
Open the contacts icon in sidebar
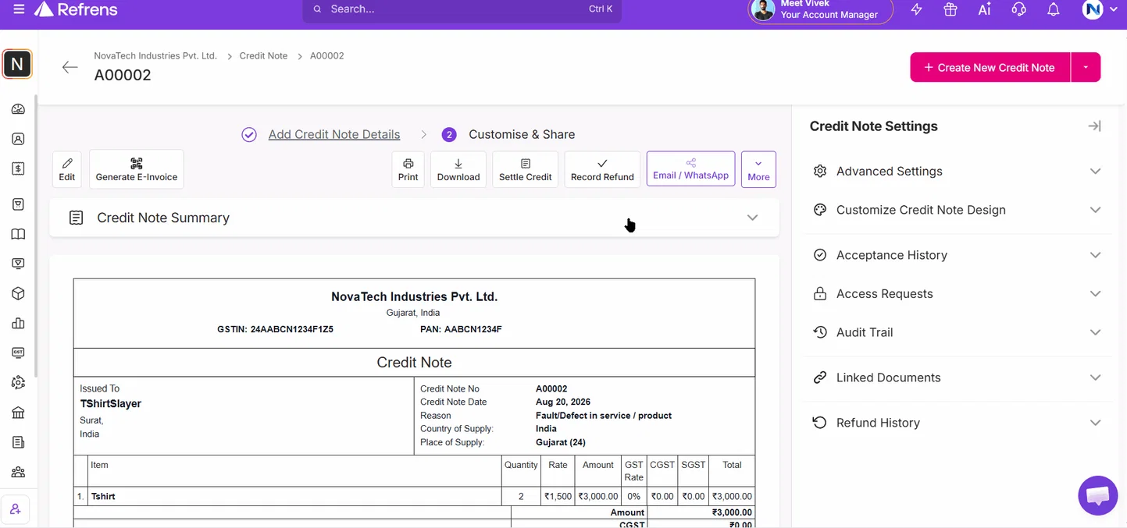coord(18,139)
